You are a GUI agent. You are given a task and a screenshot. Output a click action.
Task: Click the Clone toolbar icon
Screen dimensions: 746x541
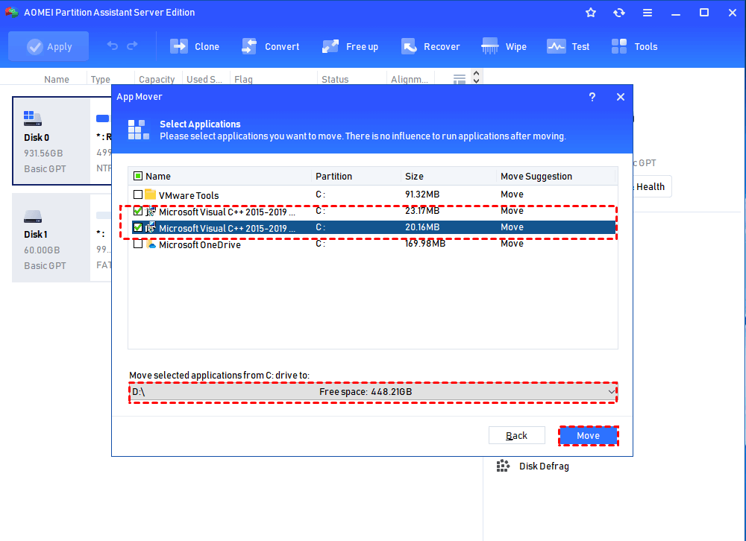click(x=179, y=47)
